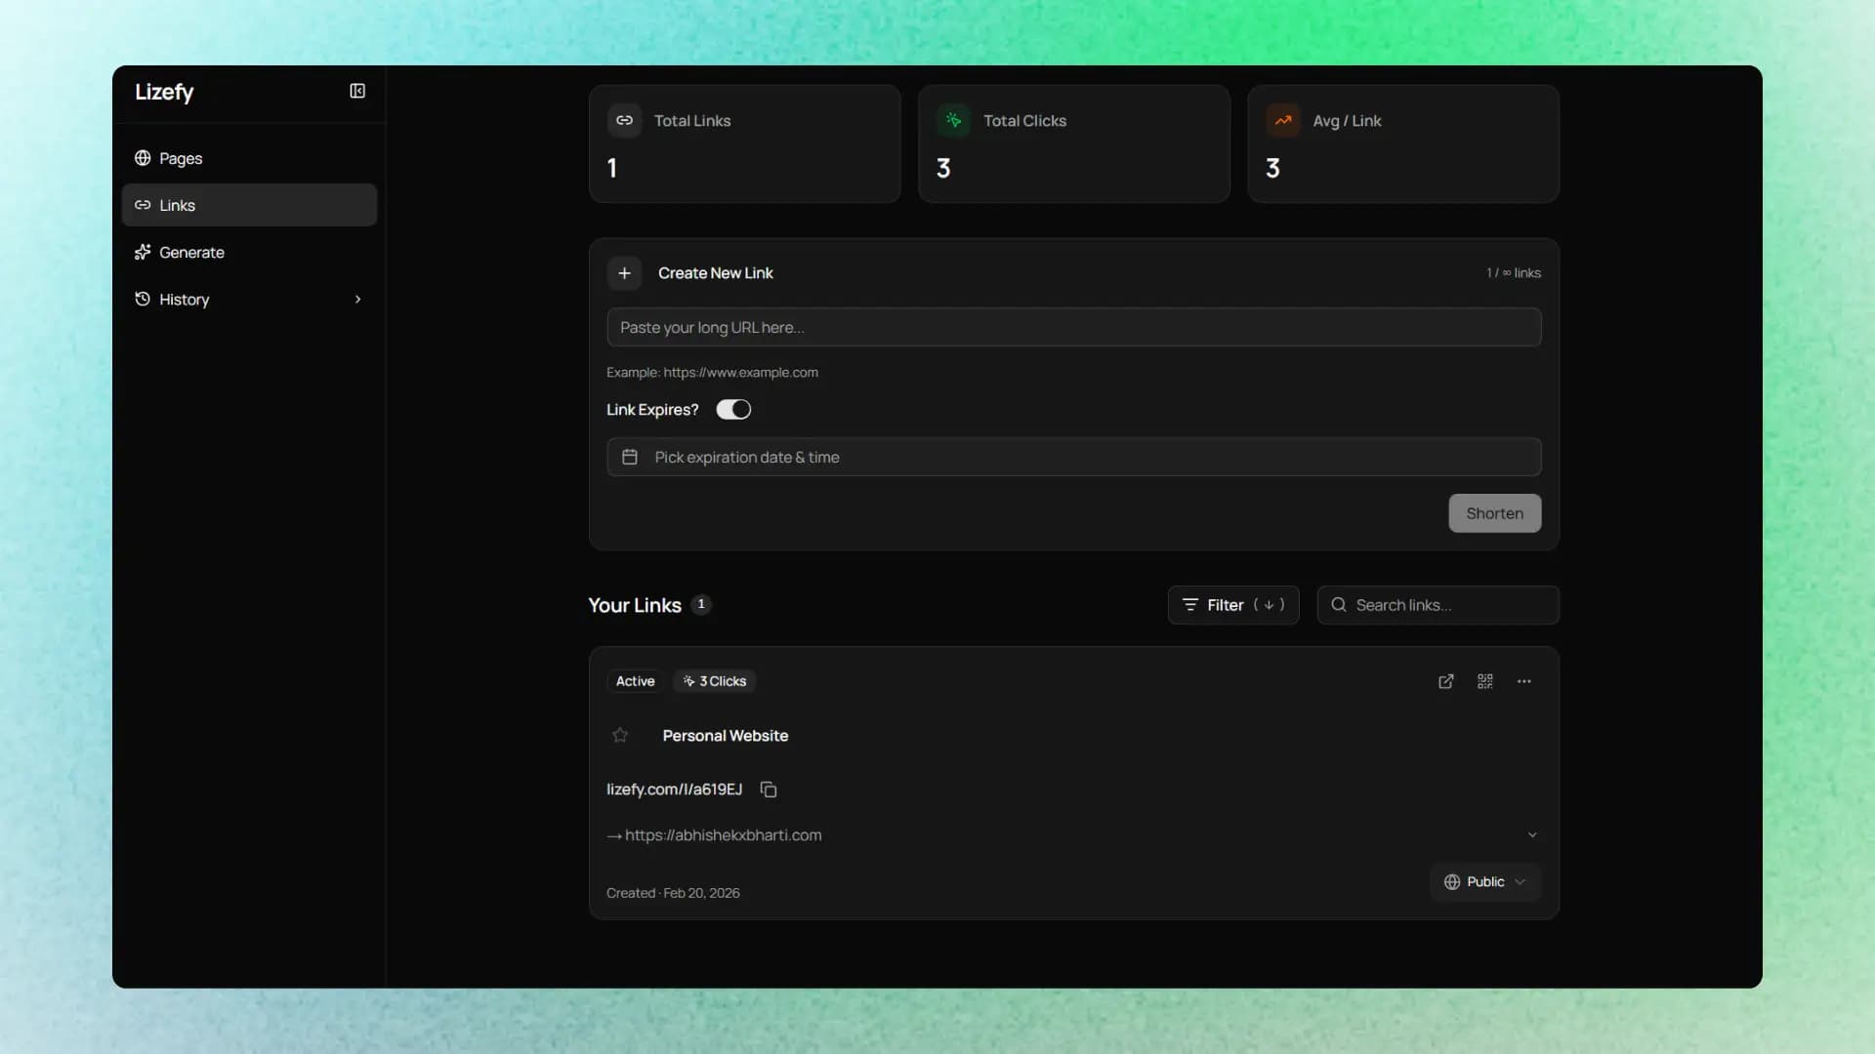Image resolution: width=1875 pixels, height=1054 pixels.
Task: Collapse the sidebar using the panel icon
Action: coord(356,91)
